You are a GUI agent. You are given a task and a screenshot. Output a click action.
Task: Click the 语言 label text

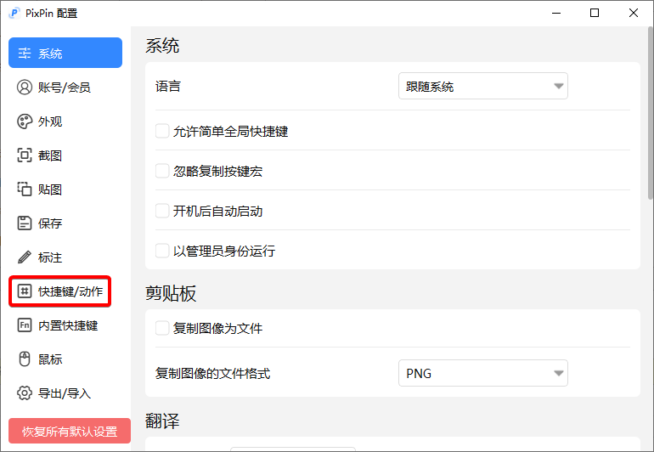pyautogui.click(x=168, y=87)
